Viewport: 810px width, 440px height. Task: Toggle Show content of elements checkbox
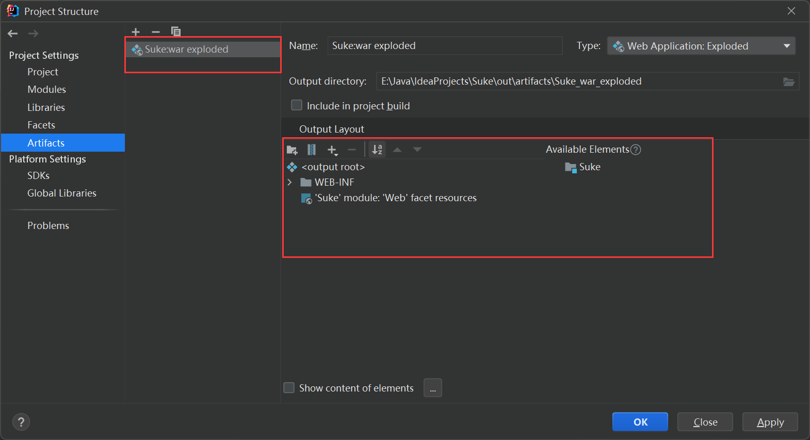[x=289, y=388]
